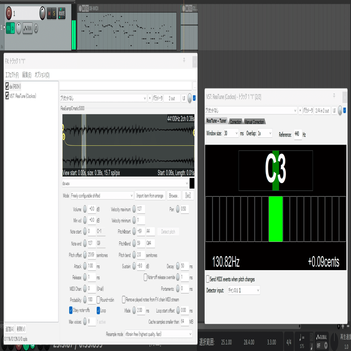Click the RS5K wet/dry mix knob

pos(190,98)
